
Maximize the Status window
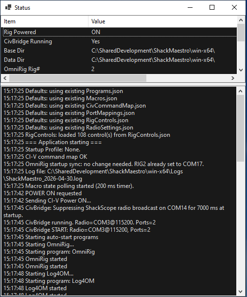(212, 7)
